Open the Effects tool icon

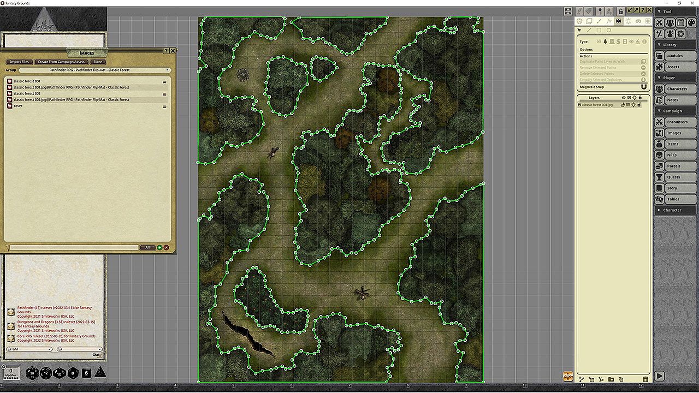(x=670, y=34)
